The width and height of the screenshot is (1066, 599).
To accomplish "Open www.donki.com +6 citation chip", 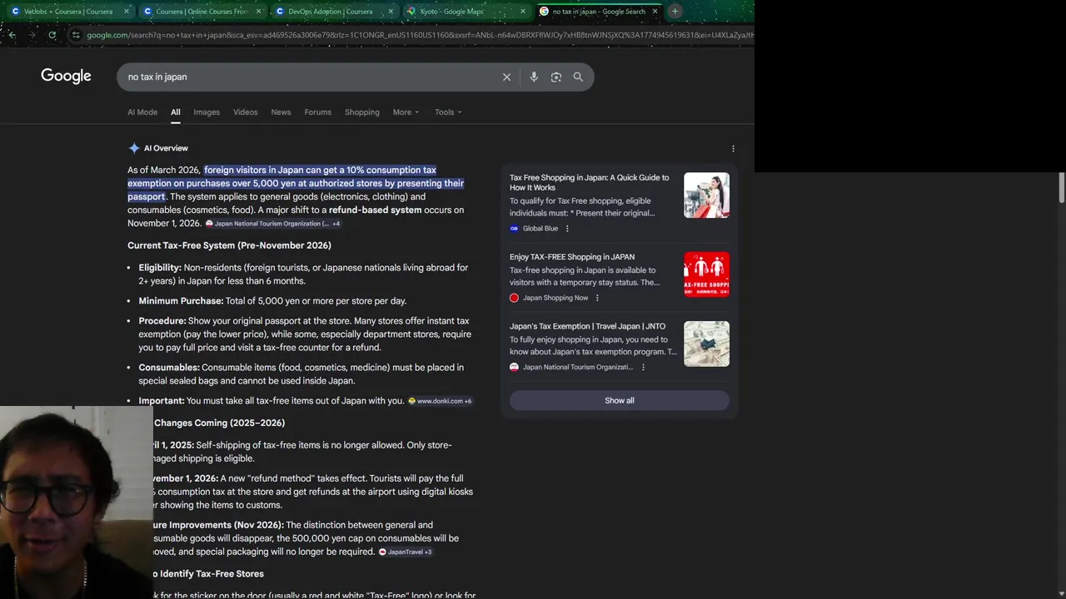I will (440, 401).
